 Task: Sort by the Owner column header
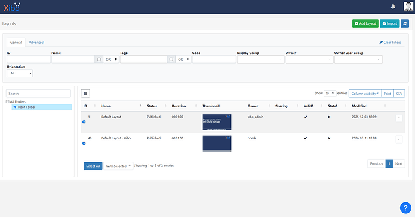tap(259, 106)
